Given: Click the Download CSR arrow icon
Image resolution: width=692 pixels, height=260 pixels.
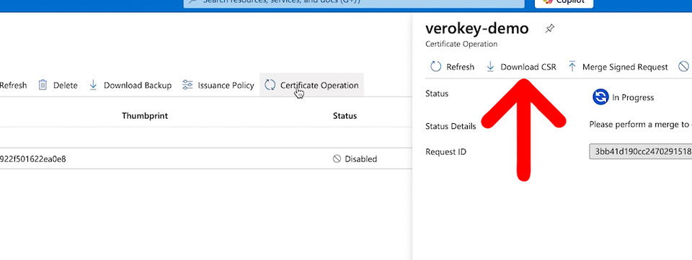Looking at the screenshot, I should point(490,66).
